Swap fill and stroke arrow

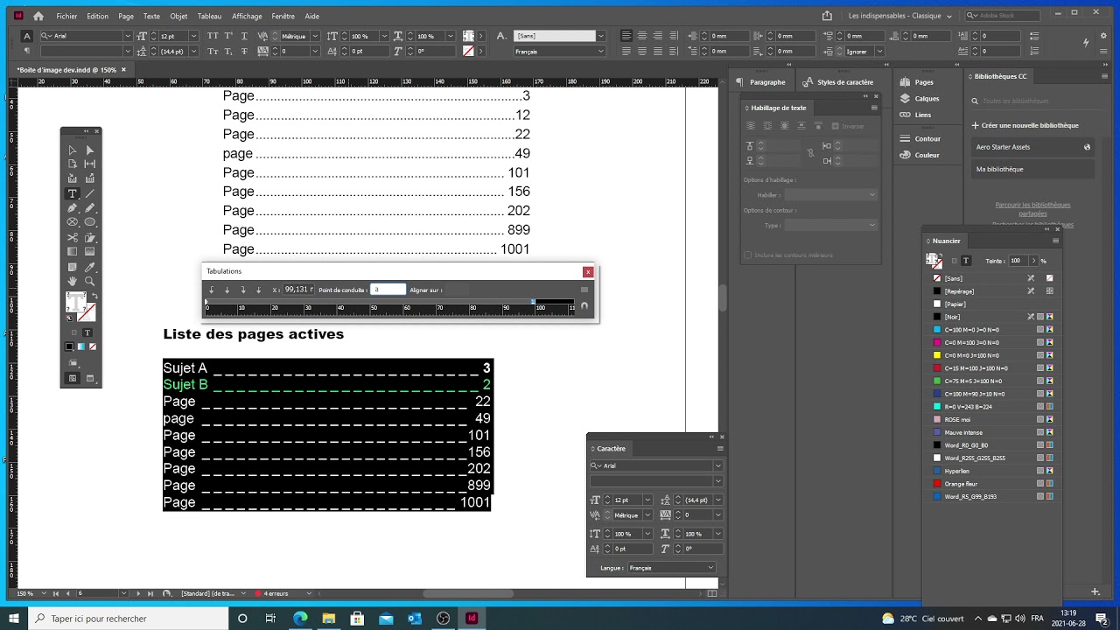coord(94,296)
